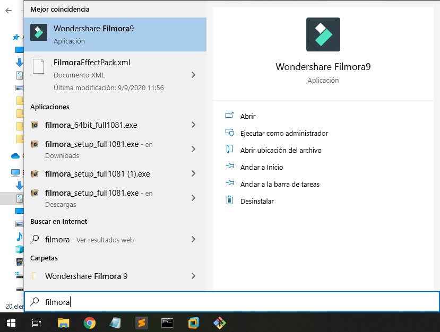Click folder icon of Wondershare Filmora 9

34,276
